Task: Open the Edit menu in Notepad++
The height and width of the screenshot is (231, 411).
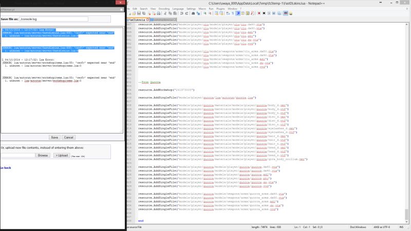Action: coord(135,9)
